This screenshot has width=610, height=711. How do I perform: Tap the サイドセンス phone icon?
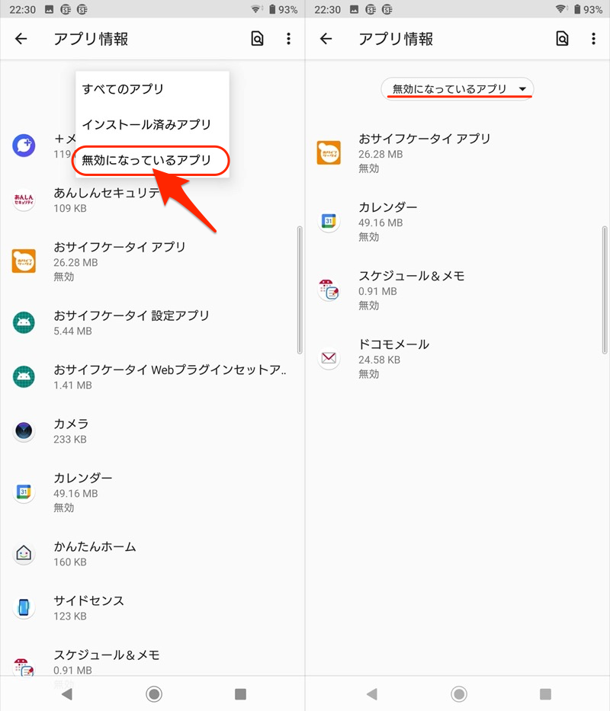tap(24, 607)
